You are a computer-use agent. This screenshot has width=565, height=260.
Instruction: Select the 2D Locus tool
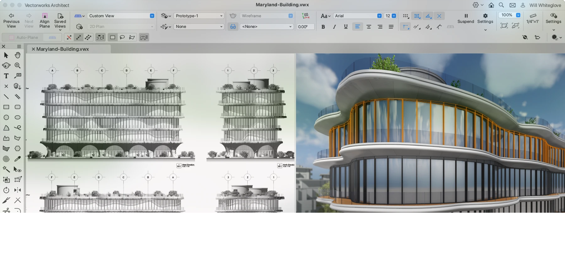point(6,86)
